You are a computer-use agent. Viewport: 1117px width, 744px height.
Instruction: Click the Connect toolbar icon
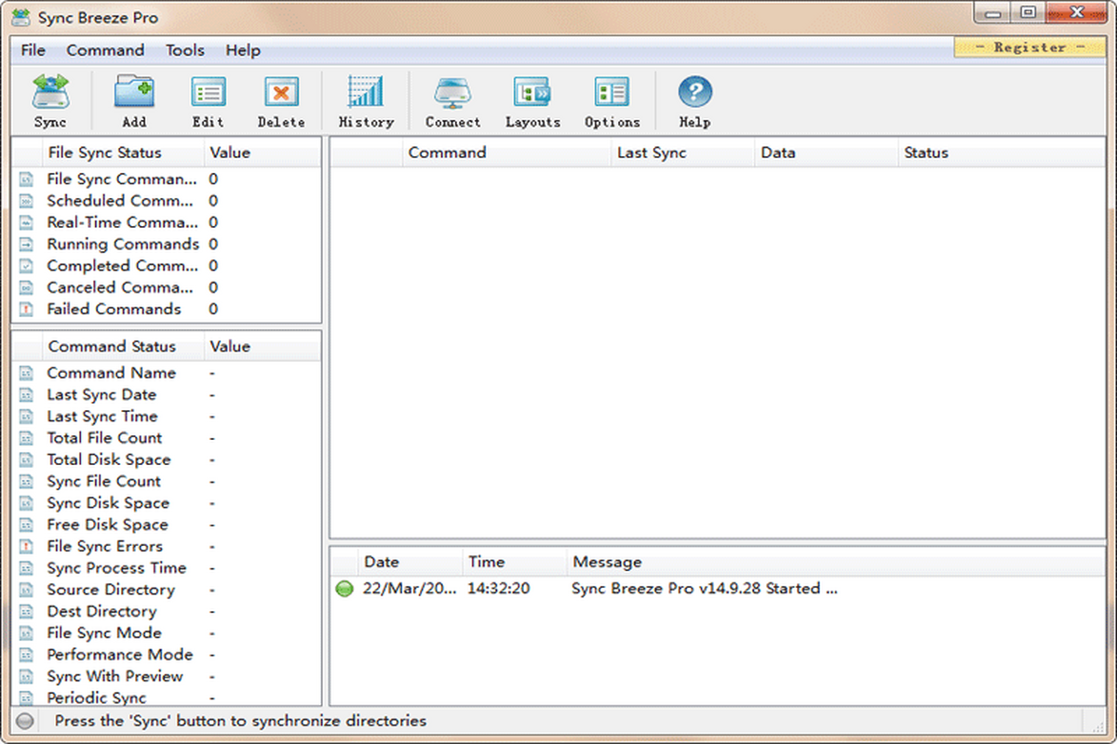[x=453, y=100]
